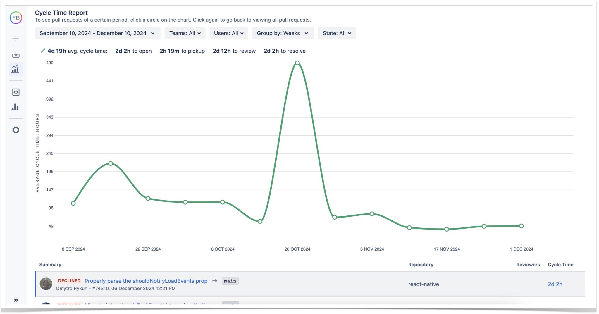Screen dimensions: 599x314
Task: Open the FB workspace logo menu
Action: click(x=16, y=18)
